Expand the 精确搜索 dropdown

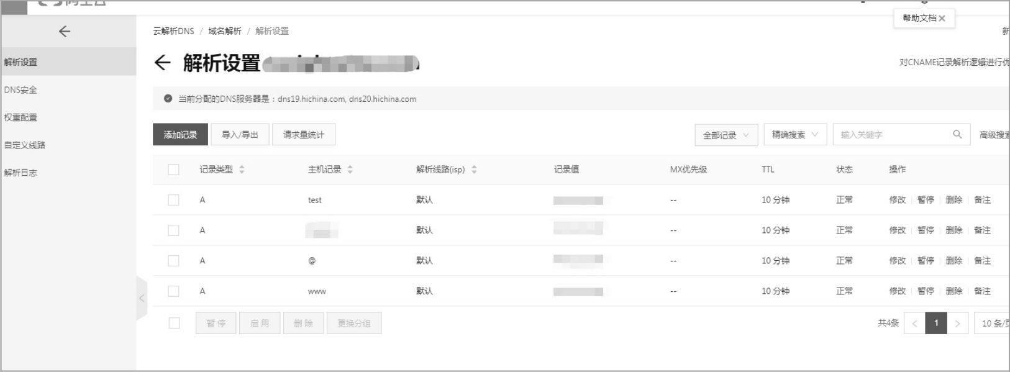click(794, 135)
